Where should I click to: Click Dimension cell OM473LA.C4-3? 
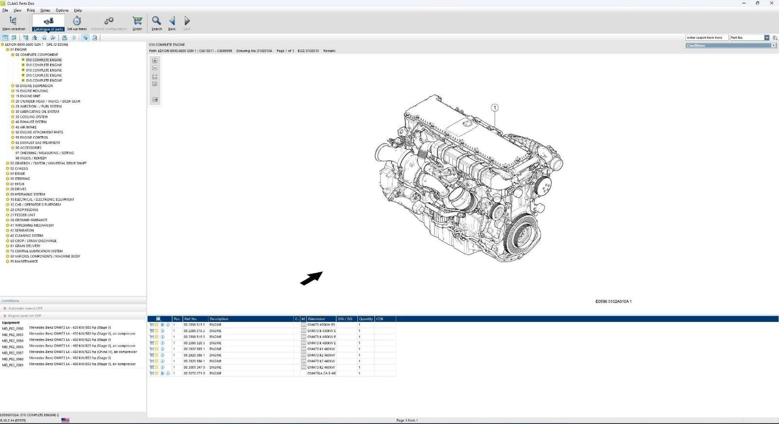[321, 373]
